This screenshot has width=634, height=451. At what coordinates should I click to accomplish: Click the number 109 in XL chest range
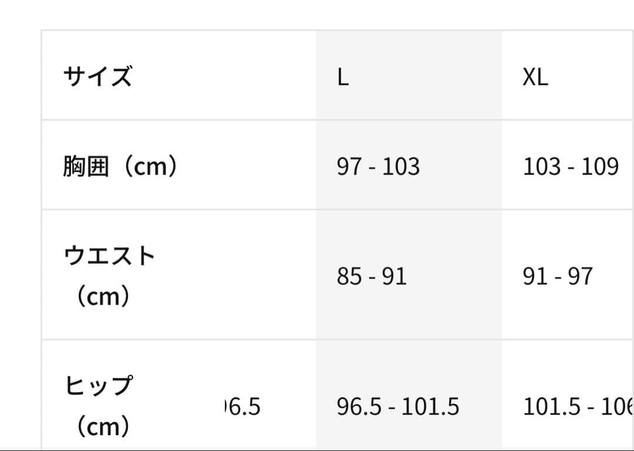(600, 167)
